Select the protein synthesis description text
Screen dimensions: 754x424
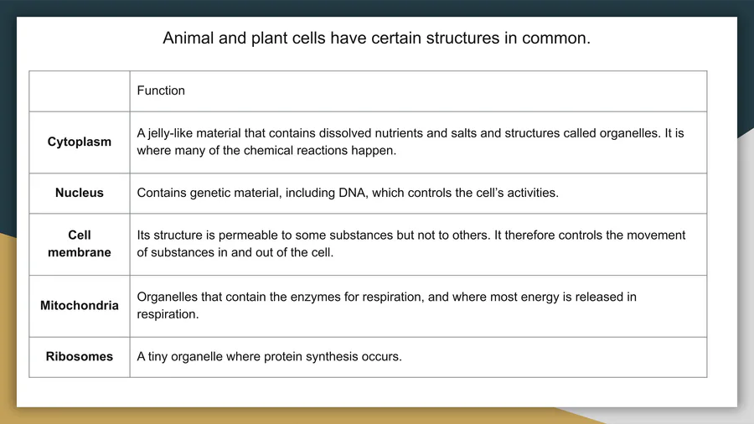coord(269,356)
